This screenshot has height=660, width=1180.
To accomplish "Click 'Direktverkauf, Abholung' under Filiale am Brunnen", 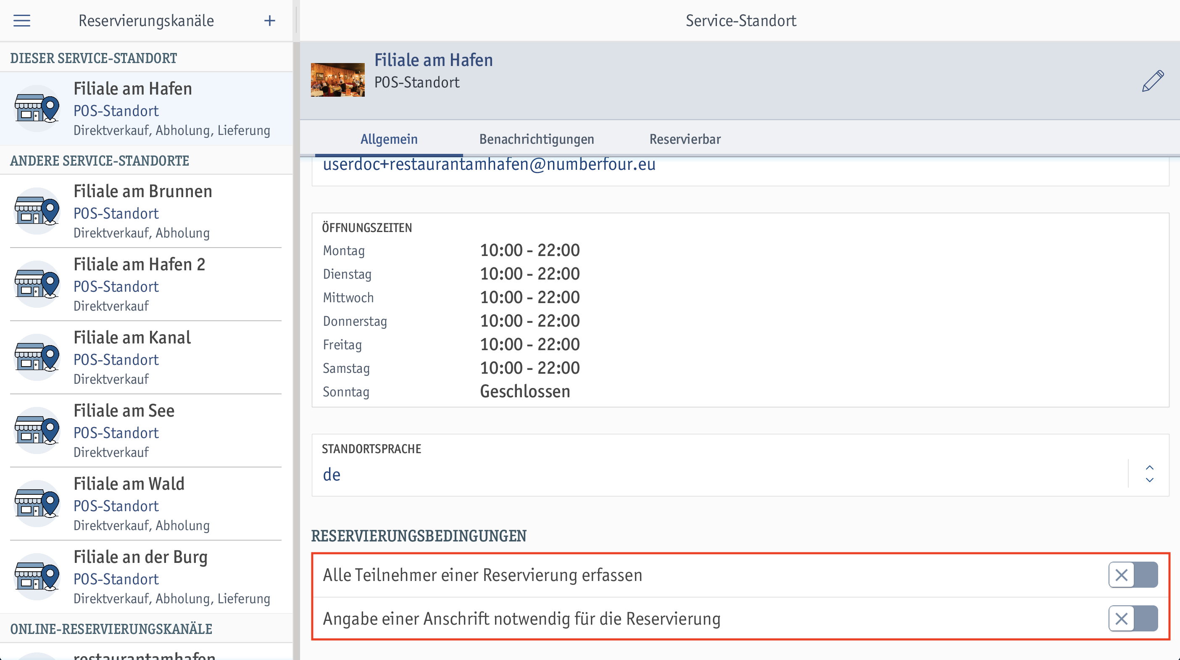I will pos(142,233).
